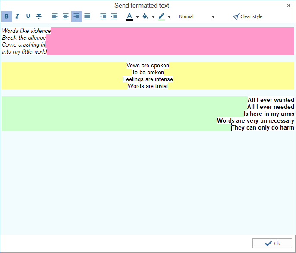The height and width of the screenshot is (253, 296).
Task: Toggle Italic formatting button
Action: pyautogui.click(x=17, y=16)
